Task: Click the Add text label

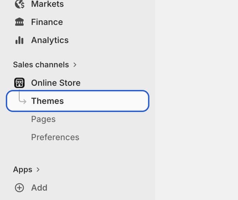Action: 39,188
